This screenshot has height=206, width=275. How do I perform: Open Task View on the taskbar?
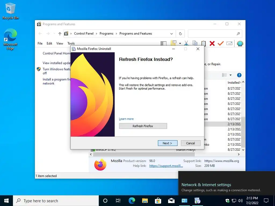[118, 201]
